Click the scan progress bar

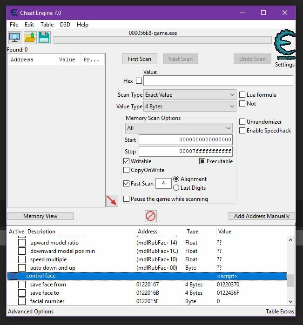(x=162, y=40)
